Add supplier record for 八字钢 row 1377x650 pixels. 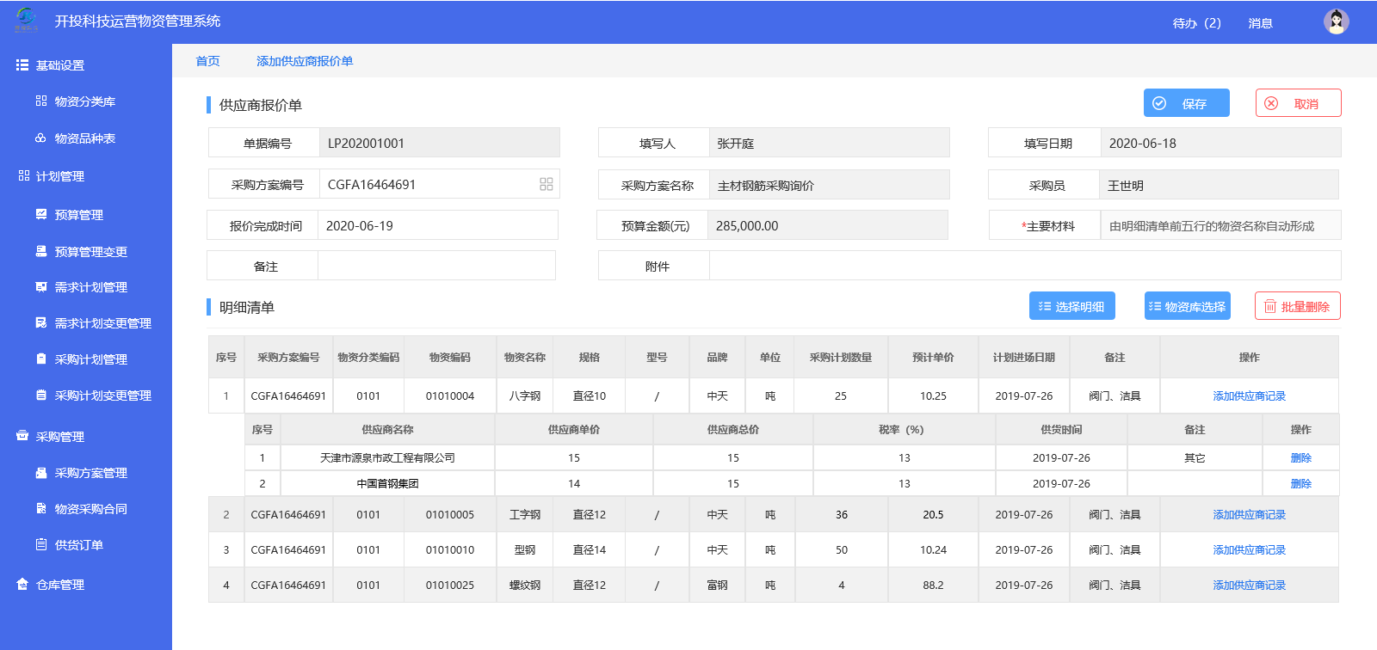click(x=1249, y=396)
